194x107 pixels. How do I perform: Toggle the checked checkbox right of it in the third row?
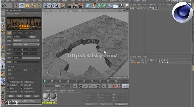[22, 88]
